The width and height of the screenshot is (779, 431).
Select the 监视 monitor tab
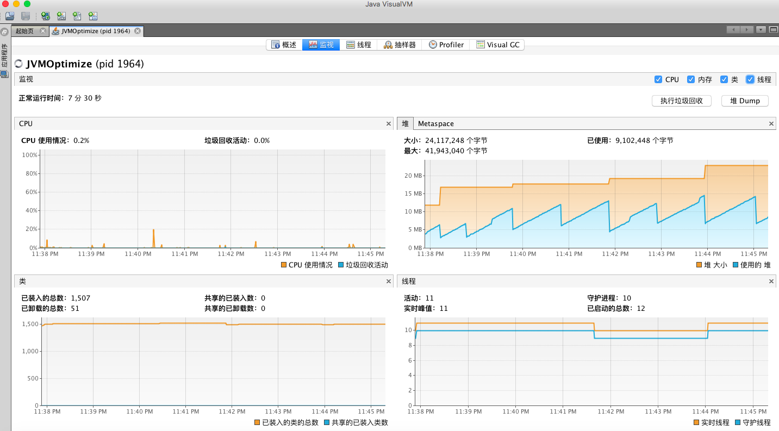[x=321, y=45]
